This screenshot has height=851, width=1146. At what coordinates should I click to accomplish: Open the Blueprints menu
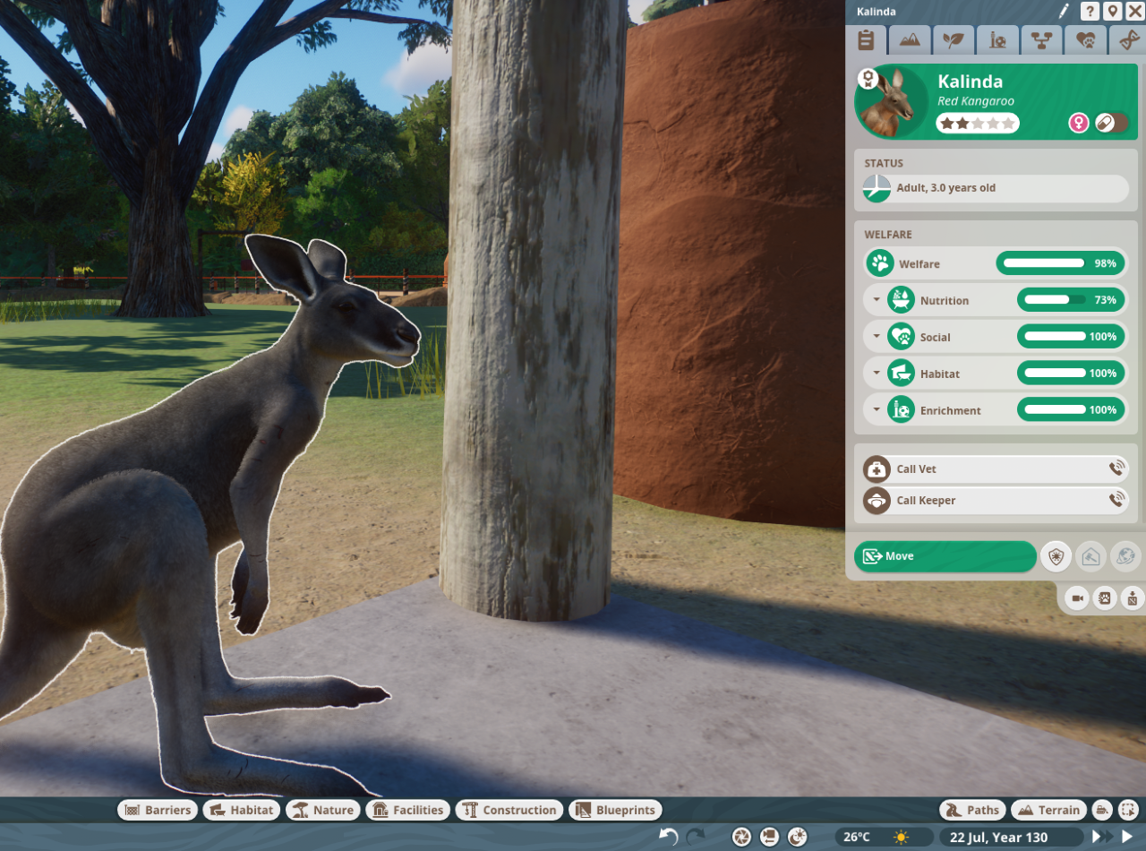pyautogui.click(x=615, y=810)
